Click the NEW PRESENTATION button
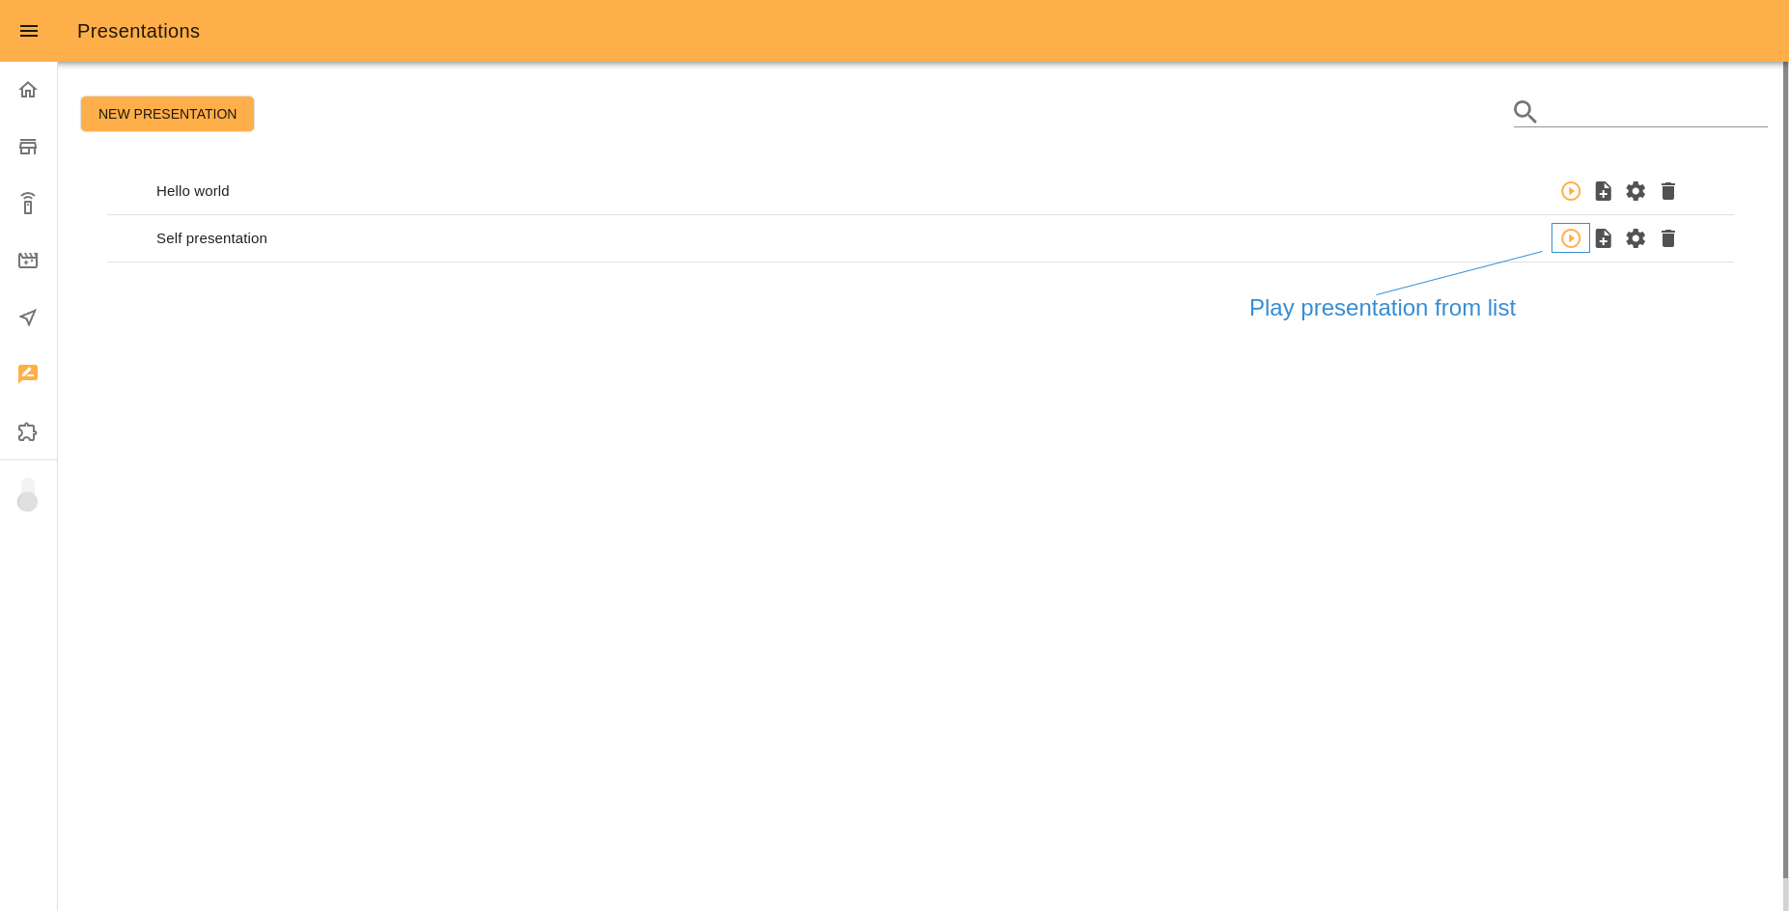The height and width of the screenshot is (911, 1789). (167, 114)
